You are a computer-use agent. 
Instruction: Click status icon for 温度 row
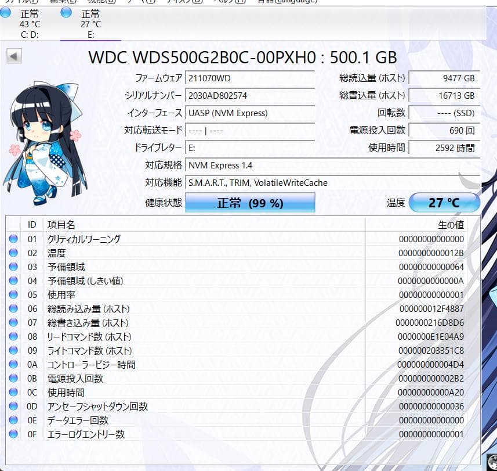pos(13,253)
